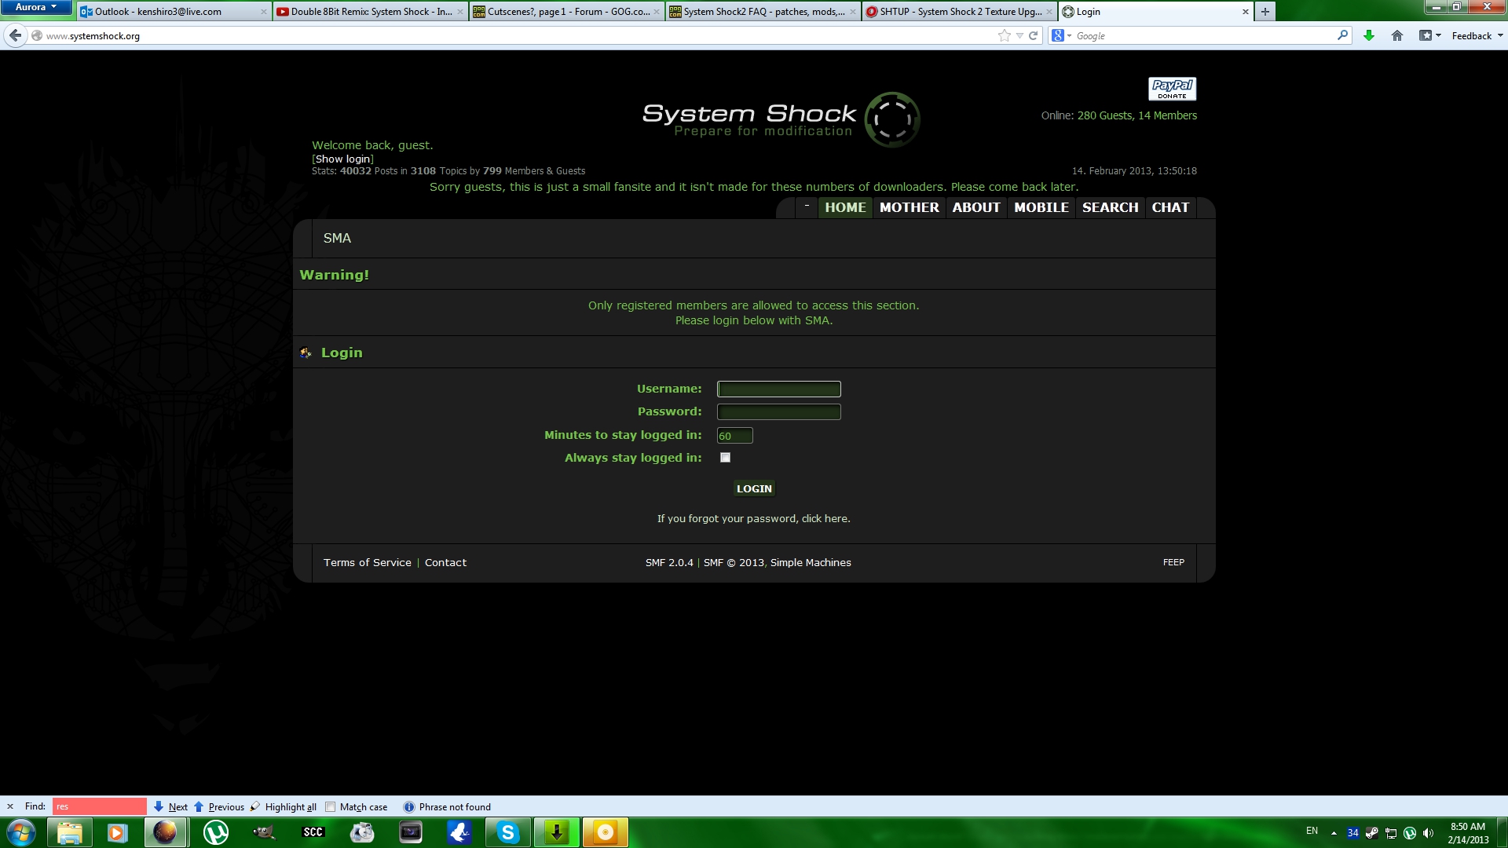Open the Feedback dropdown menu
This screenshot has width=1508, height=848.
pyautogui.click(x=1477, y=35)
